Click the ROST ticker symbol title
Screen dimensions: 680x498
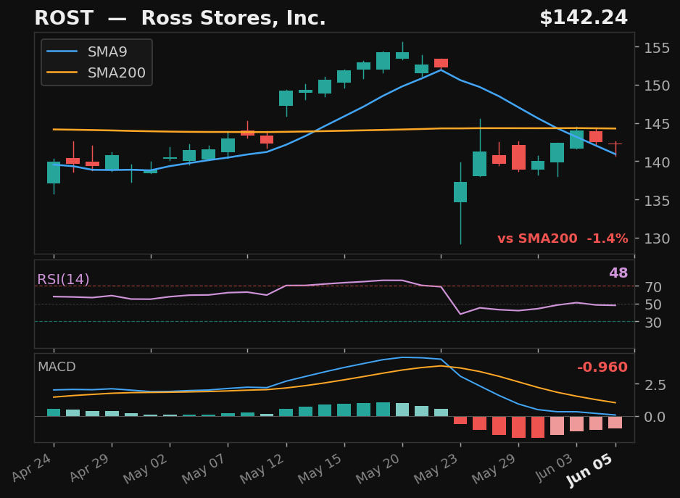point(64,18)
